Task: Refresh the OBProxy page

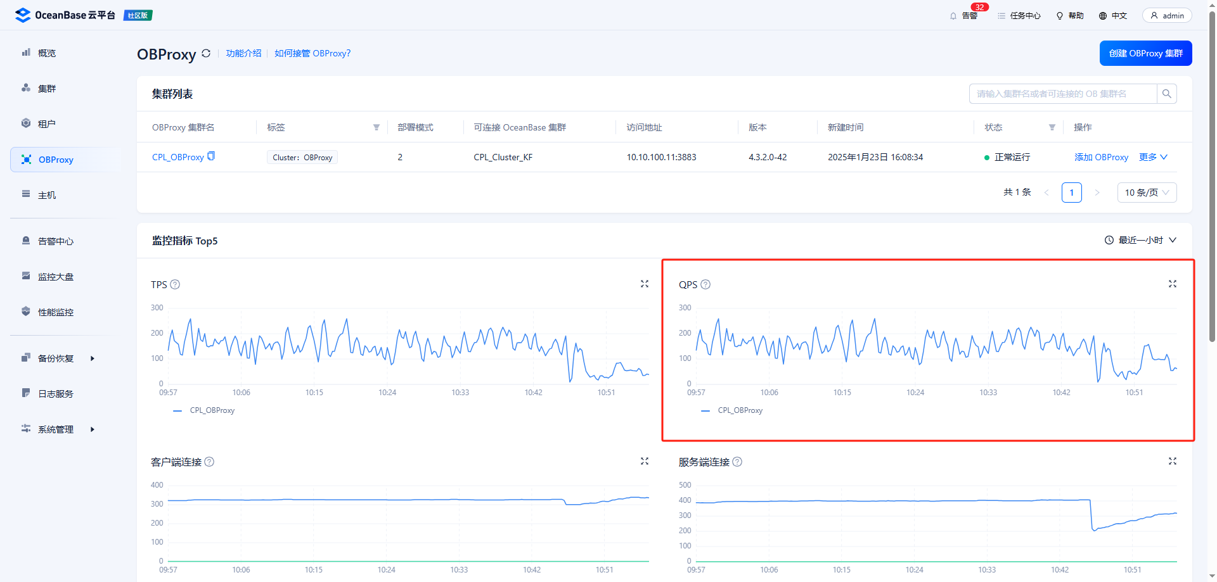Action: 206,54
